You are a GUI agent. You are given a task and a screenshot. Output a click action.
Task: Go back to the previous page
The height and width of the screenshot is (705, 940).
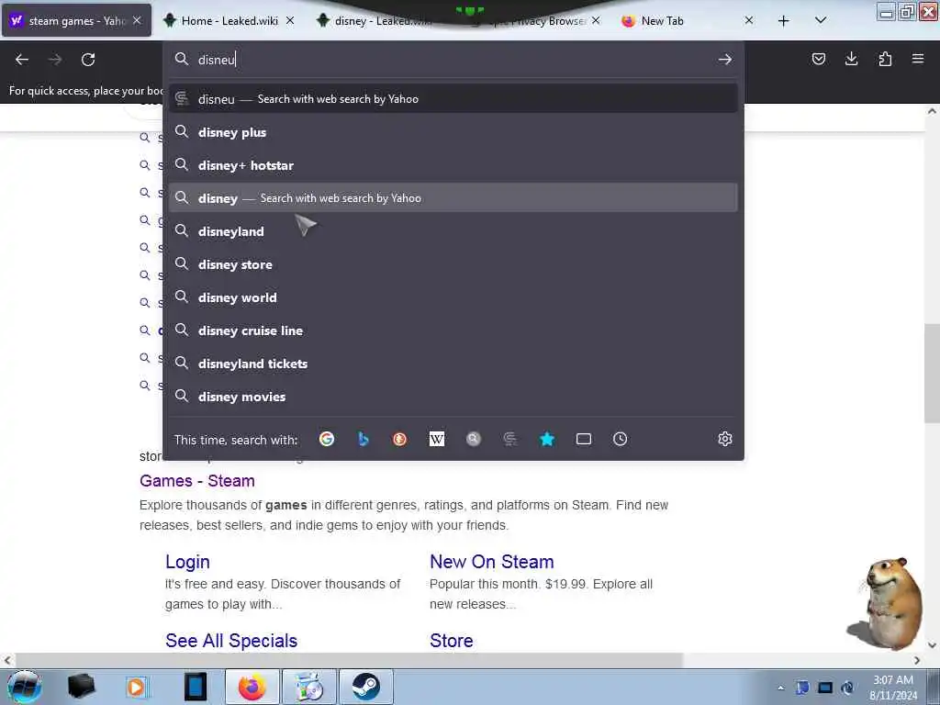pyautogui.click(x=22, y=60)
